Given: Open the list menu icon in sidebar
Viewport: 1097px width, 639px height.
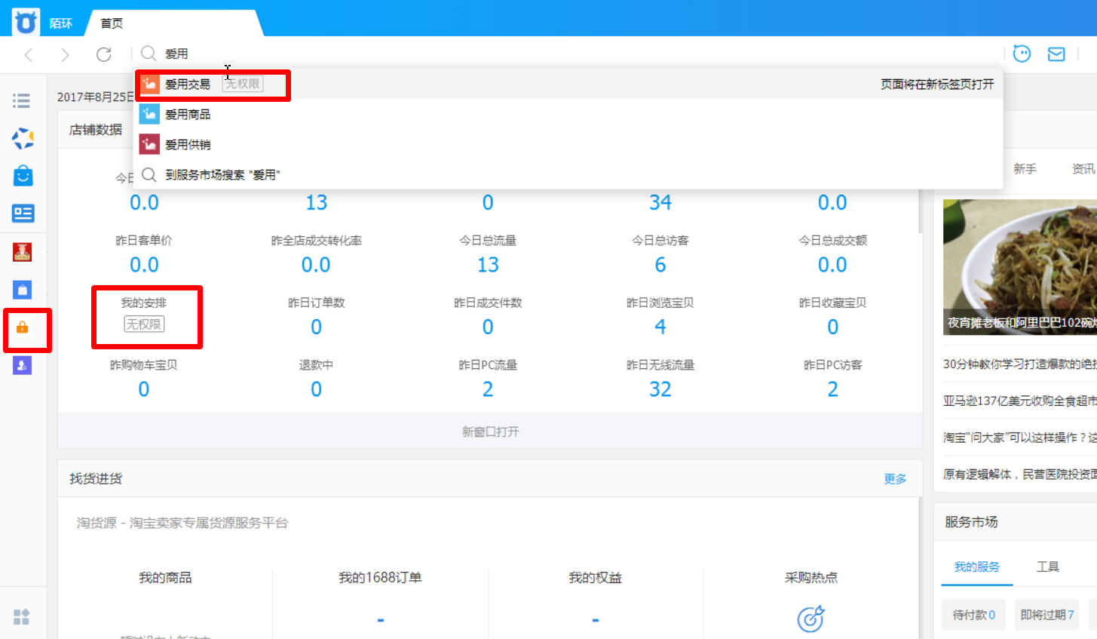Looking at the screenshot, I should pos(22,100).
